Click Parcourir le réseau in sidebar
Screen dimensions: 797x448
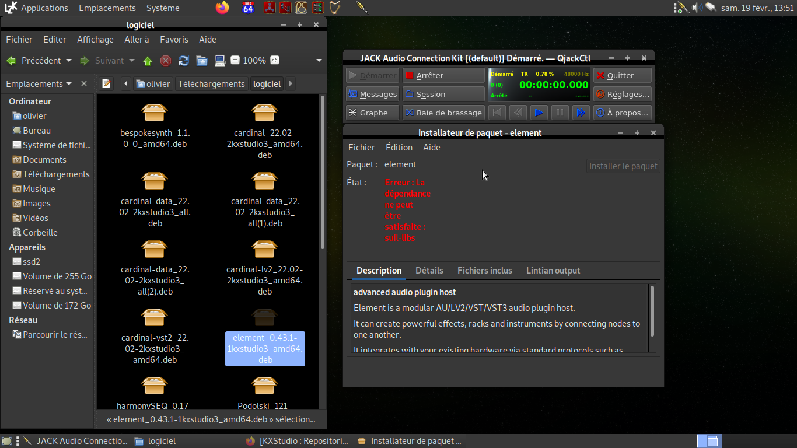(x=50, y=335)
